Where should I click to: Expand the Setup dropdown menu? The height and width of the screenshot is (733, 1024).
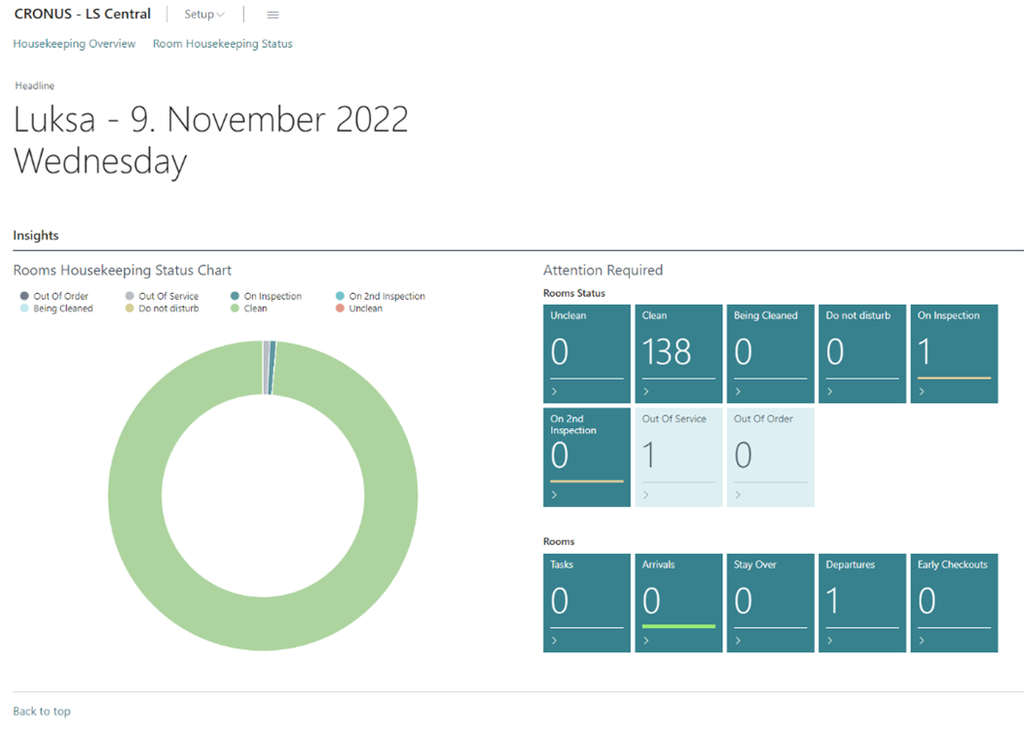(204, 15)
